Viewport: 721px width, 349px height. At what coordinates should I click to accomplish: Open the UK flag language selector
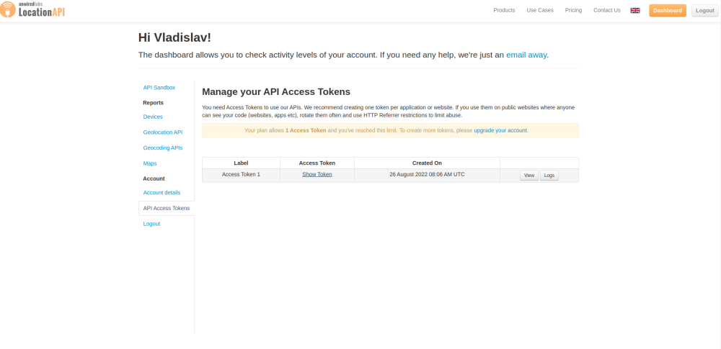click(x=635, y=11)
